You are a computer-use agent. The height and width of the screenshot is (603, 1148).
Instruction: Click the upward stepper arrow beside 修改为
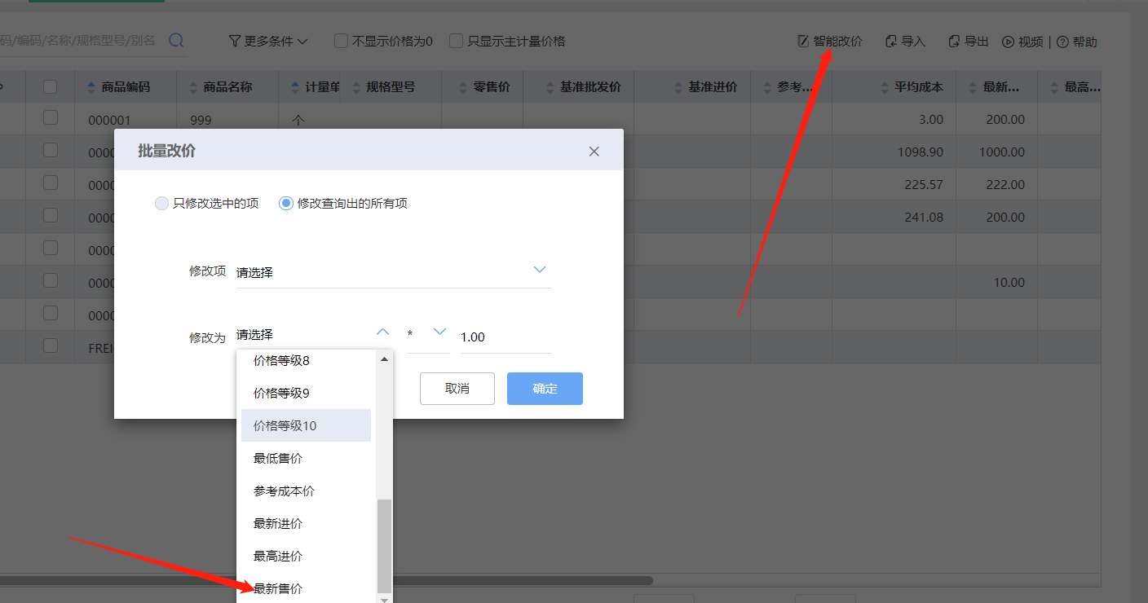[x=382, y=332]
